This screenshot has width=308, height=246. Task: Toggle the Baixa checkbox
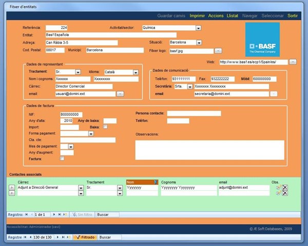click(x=106, y=127)
